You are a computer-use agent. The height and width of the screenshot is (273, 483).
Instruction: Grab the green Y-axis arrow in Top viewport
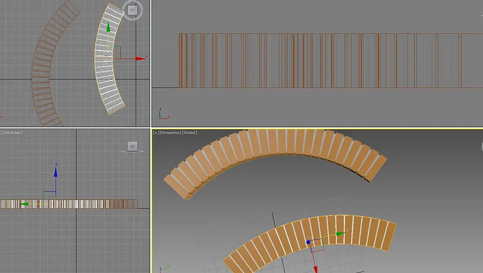tap(108, 27)
